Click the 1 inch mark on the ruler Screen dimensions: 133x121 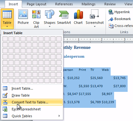pyautogui.click(x=78, y=39)
